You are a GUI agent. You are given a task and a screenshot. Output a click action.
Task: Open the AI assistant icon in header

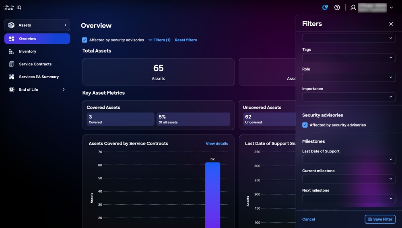point(325,7)
